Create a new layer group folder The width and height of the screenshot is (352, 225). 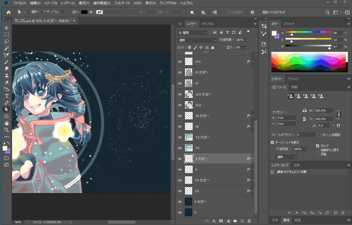pyautogui.click(x=235, y=221)
